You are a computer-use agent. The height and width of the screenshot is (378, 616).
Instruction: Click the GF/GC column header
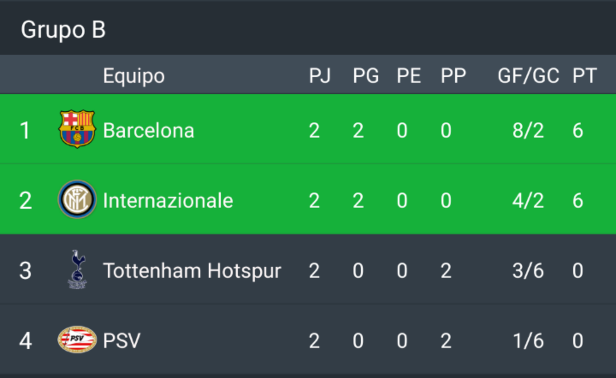(528, 75)
